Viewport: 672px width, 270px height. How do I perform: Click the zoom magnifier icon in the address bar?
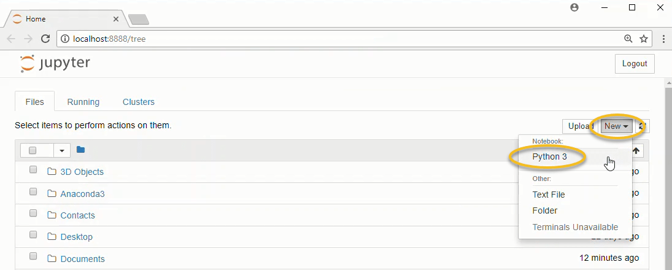(x=628, y=39)
